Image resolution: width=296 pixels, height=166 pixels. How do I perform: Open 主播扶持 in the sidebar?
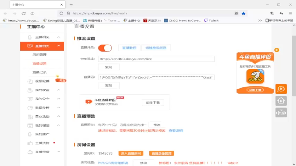pyautogui.click(x=42, y=143)
